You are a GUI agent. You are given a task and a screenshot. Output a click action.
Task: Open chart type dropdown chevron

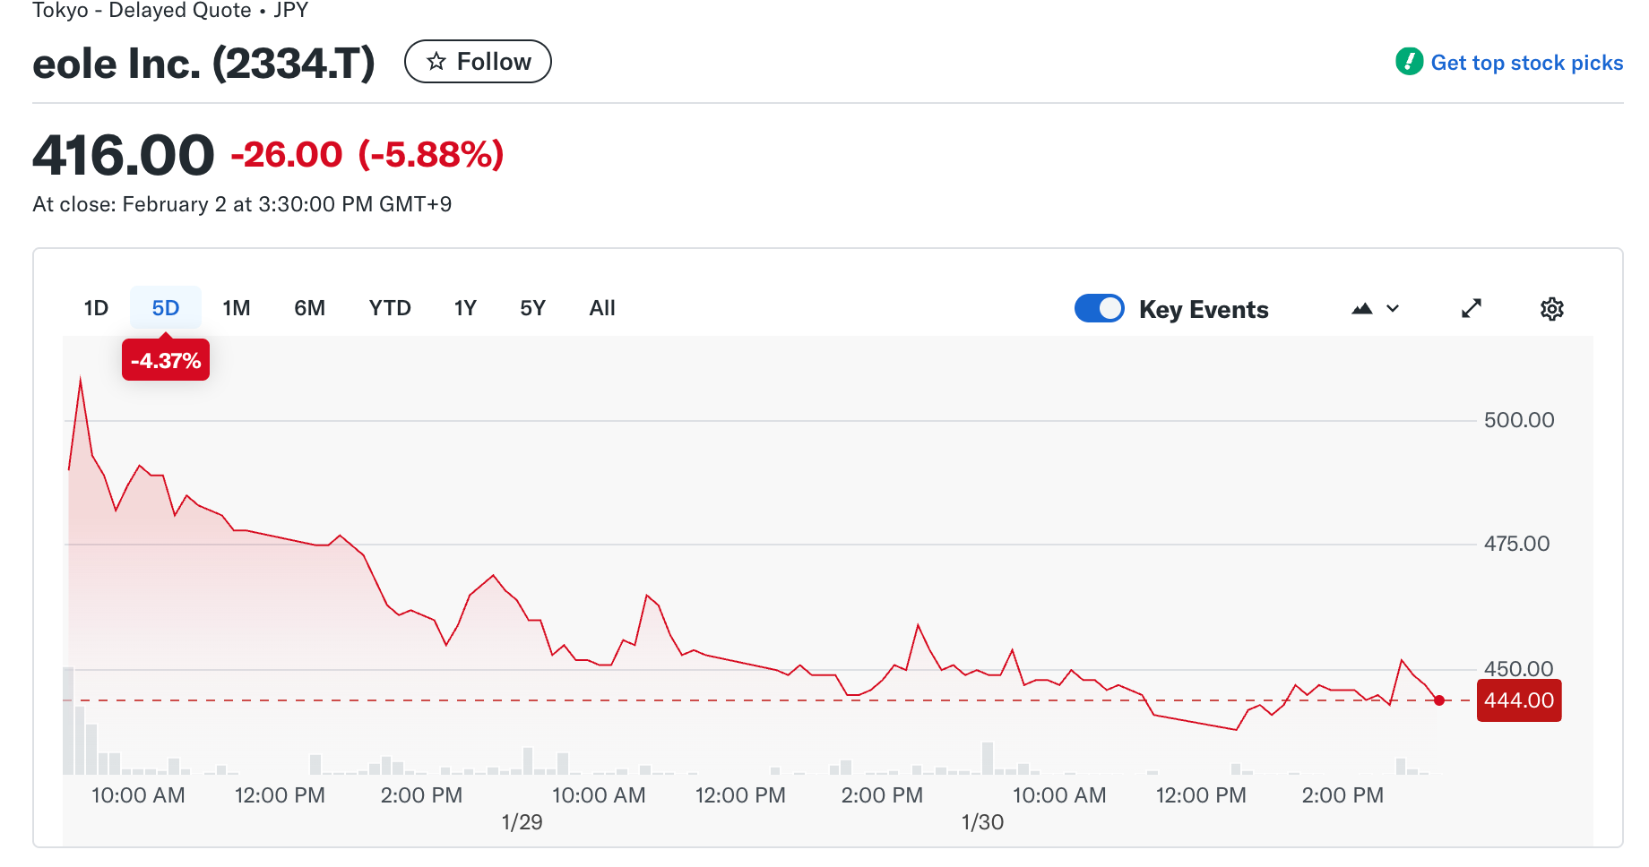[1393, 309]
